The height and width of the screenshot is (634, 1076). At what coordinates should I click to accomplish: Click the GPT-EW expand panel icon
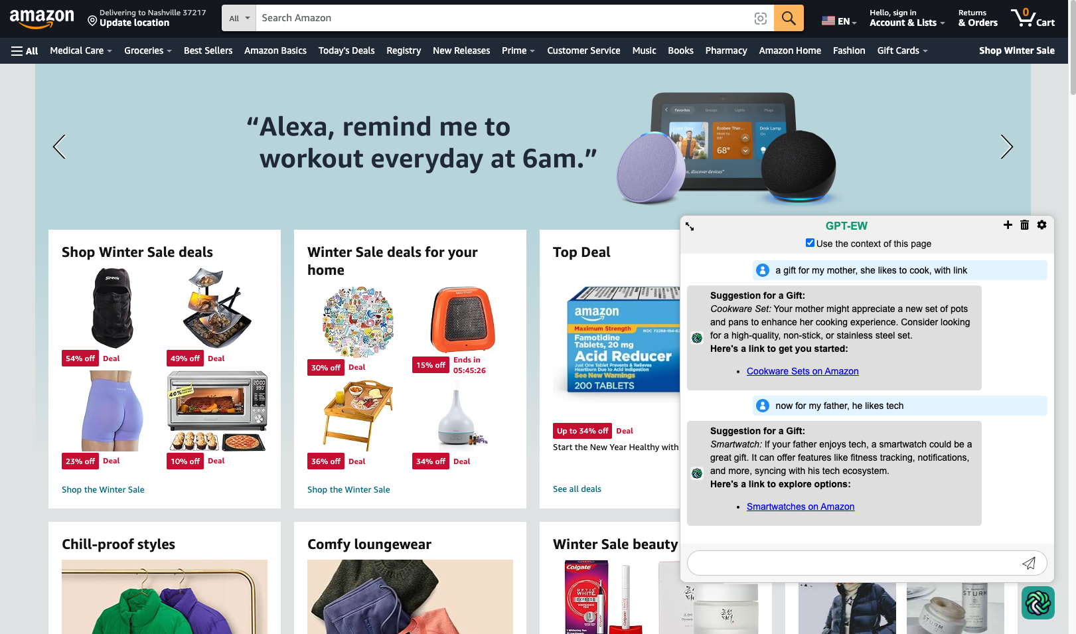click(x=690, y=226)
